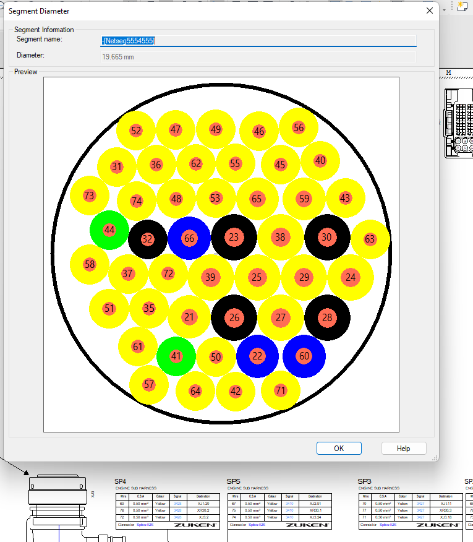473x542 pixels.
Task: Pick blue wire 22 in the cross-section
Action: (257, 356)
